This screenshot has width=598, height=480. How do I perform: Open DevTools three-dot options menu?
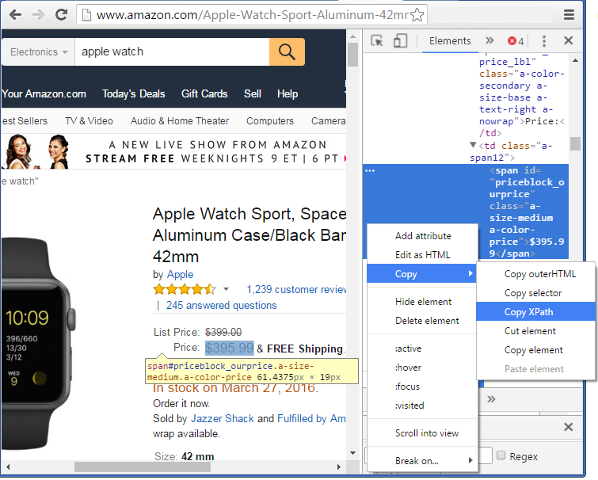tap(544, 41)
